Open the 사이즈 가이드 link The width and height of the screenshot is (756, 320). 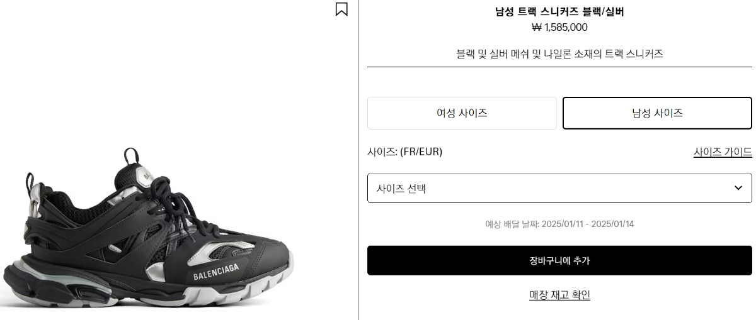click(x=723, y=152)
